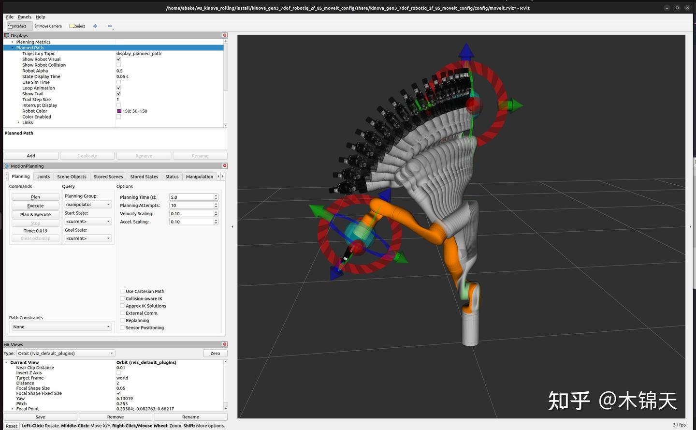
Task: Turn off Loop Animation
Action: pos(118,88)
